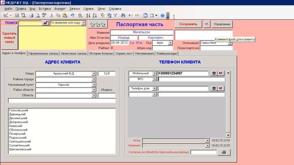The width and height of the screenshot is (294, 165).
Task: Click the phone icon beside the mobile number
Action: 214,73
